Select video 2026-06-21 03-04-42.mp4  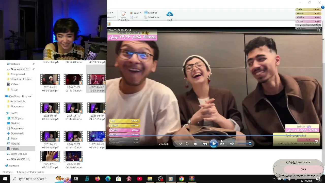(50, 140)
